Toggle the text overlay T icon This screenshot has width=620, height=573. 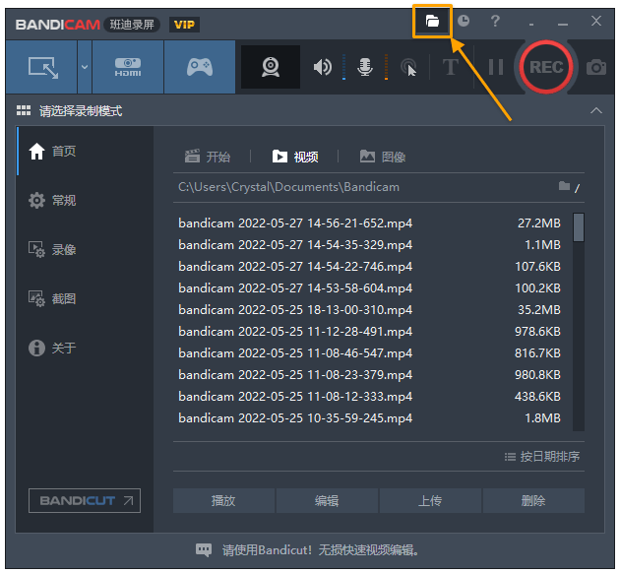451,67
